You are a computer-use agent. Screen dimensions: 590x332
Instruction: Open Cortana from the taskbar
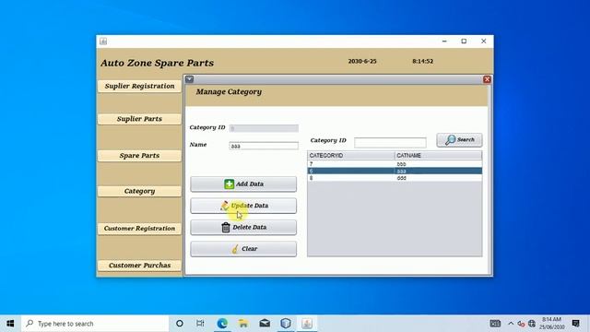pos(180,324)
